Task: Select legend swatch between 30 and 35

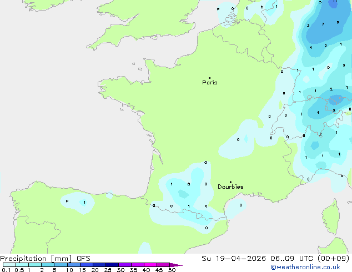Action: point(125,265)
